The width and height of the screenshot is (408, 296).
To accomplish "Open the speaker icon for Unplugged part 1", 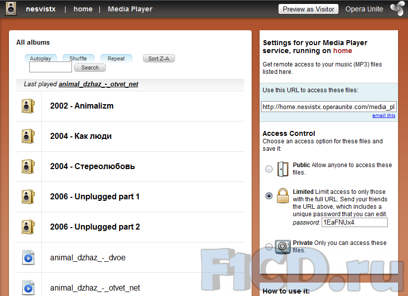I will pyautogui.click(x=28, y=197).
